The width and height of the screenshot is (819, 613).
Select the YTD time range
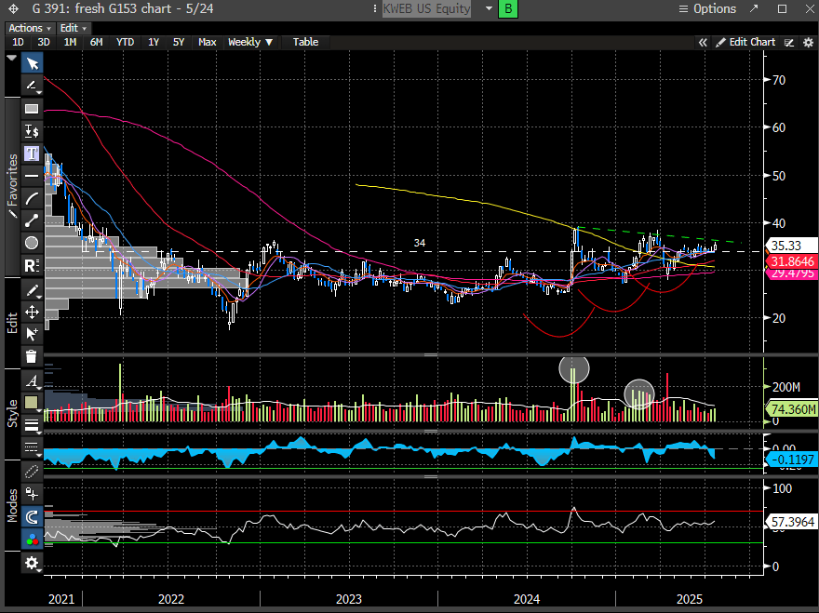point(125,42)
